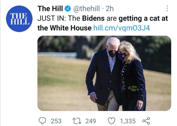Click the retweet arrows icon
Image resolution: width=177 pixels, height=126 pixels.
(76, 121)
